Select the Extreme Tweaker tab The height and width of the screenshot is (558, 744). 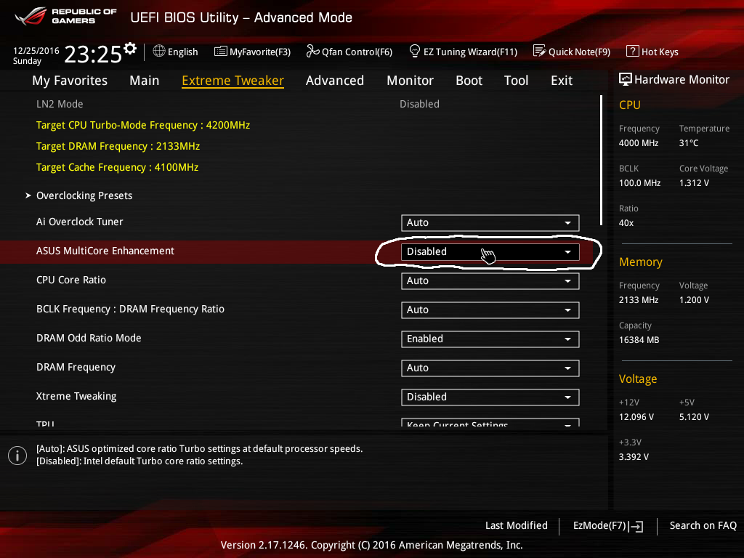[x=232, y=81]
